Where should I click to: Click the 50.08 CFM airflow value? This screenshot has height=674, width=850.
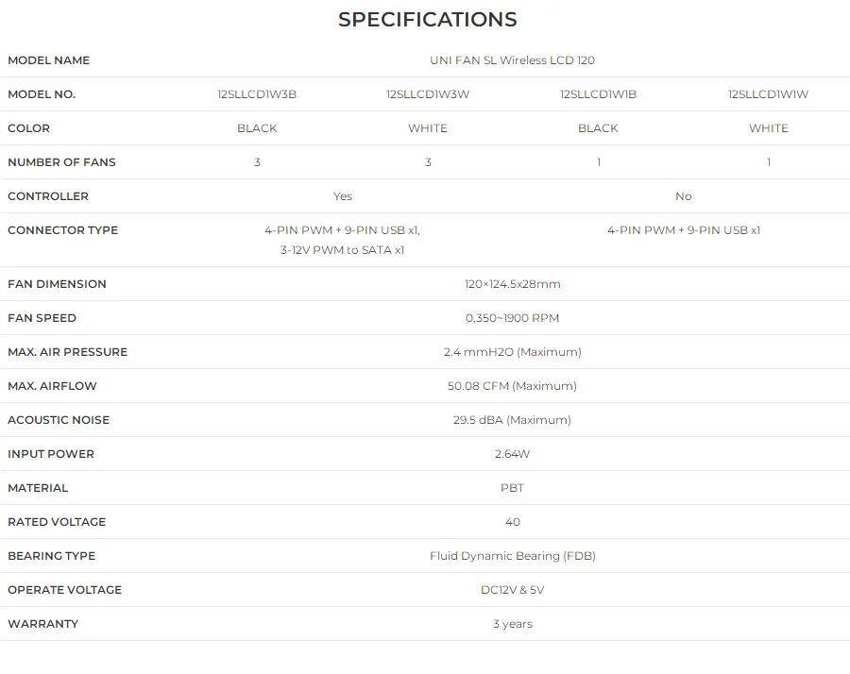pos(512,386)
